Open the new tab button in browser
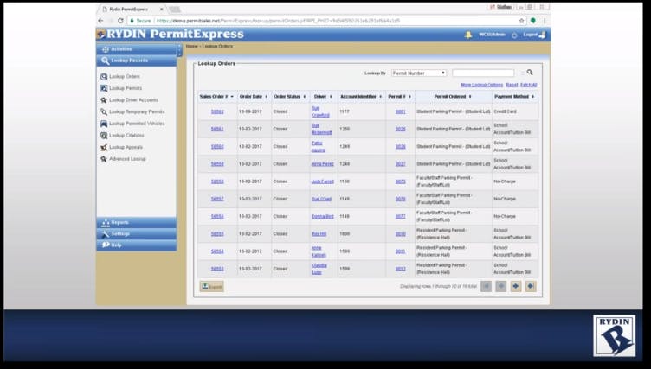Image resolution: width=651 pixels, height=369 pixels. click(x=175, y=10)
